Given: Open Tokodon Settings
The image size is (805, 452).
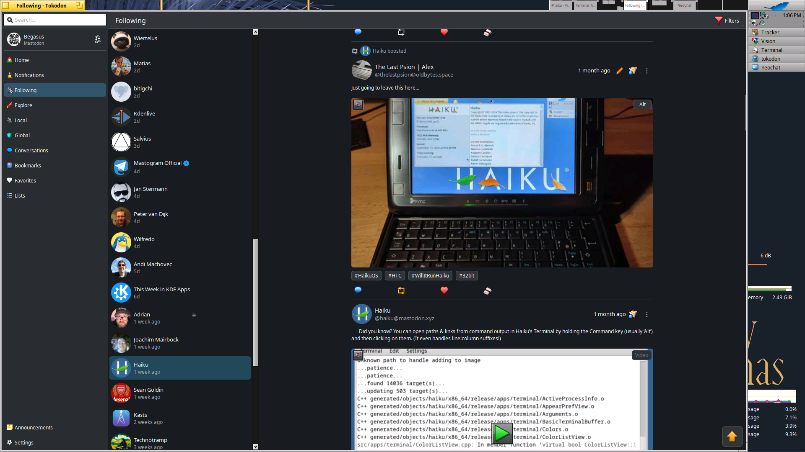Looking at the screenshot, I should pos(55,443).
